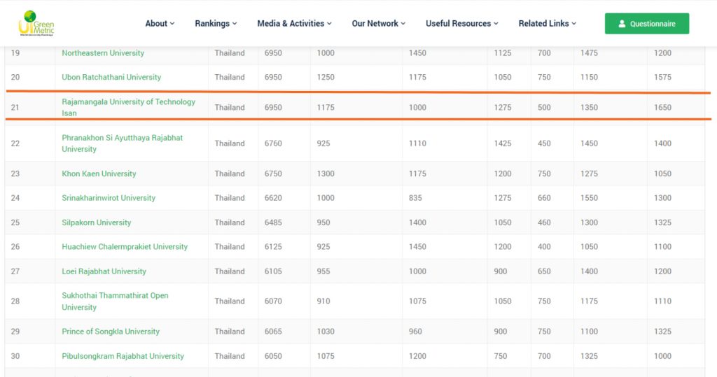
Task: Open Pibulsongkram Rajabhat University link
Action: click(x=123, y=356)
